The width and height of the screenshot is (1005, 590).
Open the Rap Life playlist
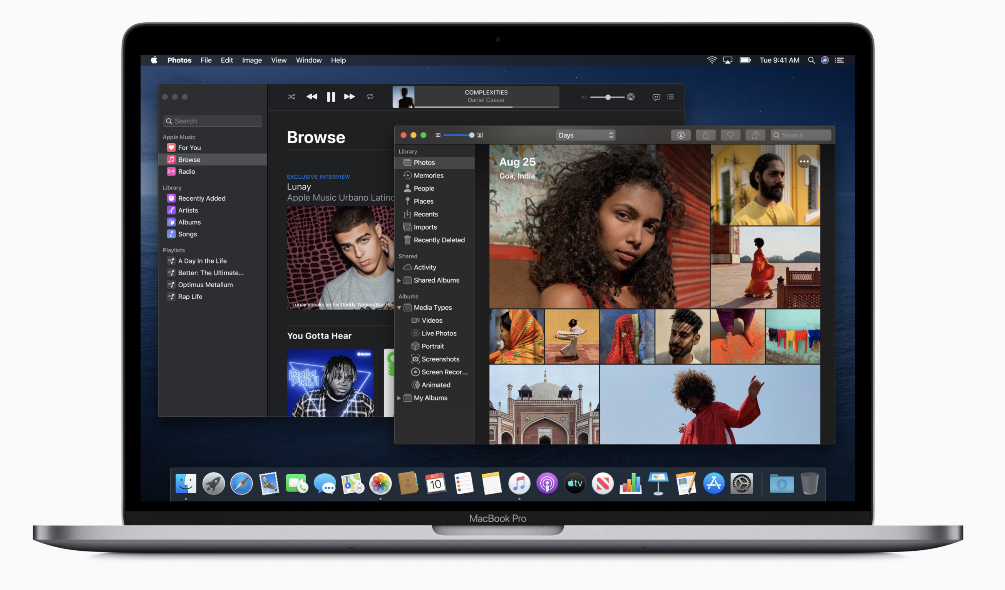point(213,297)
